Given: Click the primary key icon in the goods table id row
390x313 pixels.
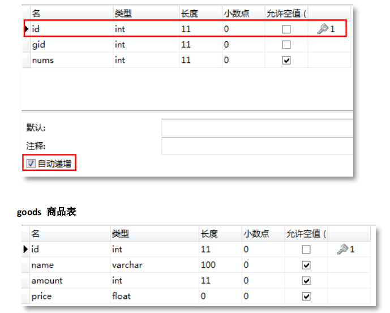Looking at the screenshot, I should (342, 249).
